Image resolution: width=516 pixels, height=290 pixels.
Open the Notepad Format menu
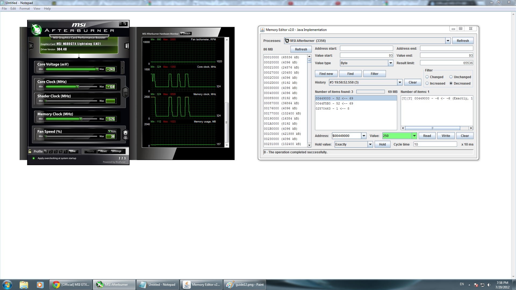tap(25, 9)
